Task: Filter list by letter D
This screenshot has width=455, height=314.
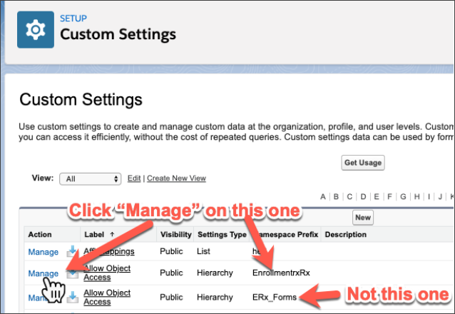Action: pyautogui.click(x=364, y=197)
